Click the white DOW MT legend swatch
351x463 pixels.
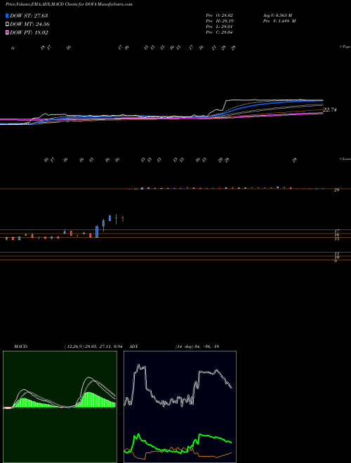[x=8, y=25]
